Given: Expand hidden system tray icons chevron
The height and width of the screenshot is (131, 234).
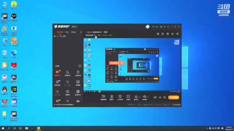Looking at the screenshot, I should [207, 128].
